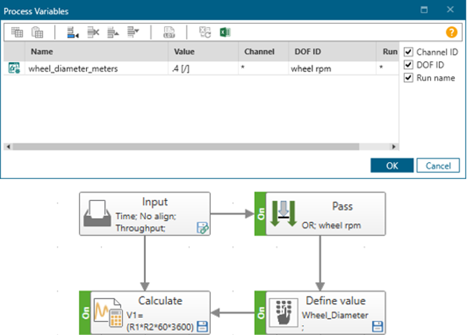This screenshot has width=467, height=335.
Task: Click the variable icon beside wheel_diameter_meters
Action: tap(14, 68)
